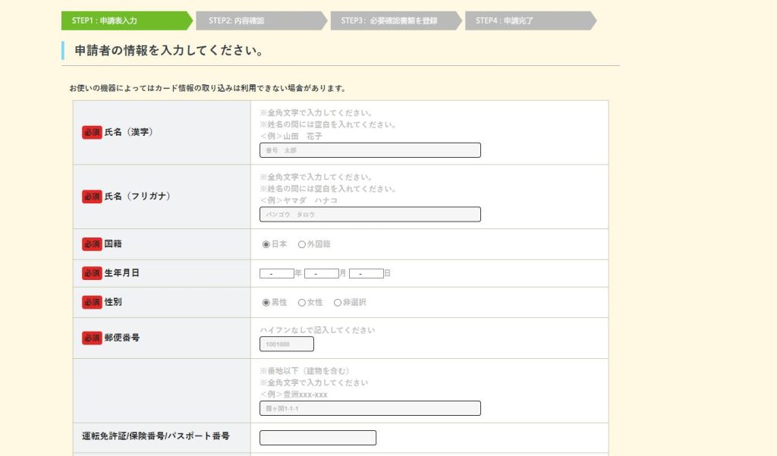Choose 女性 as the gender

pyautogui.click(x=302, y=302)
